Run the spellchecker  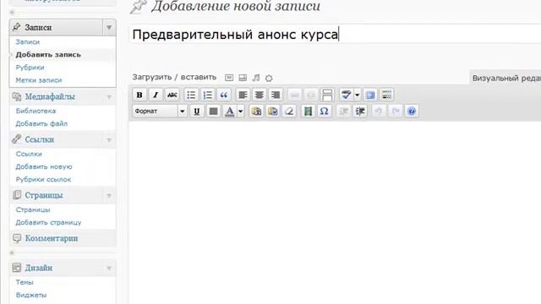[346, 95]
